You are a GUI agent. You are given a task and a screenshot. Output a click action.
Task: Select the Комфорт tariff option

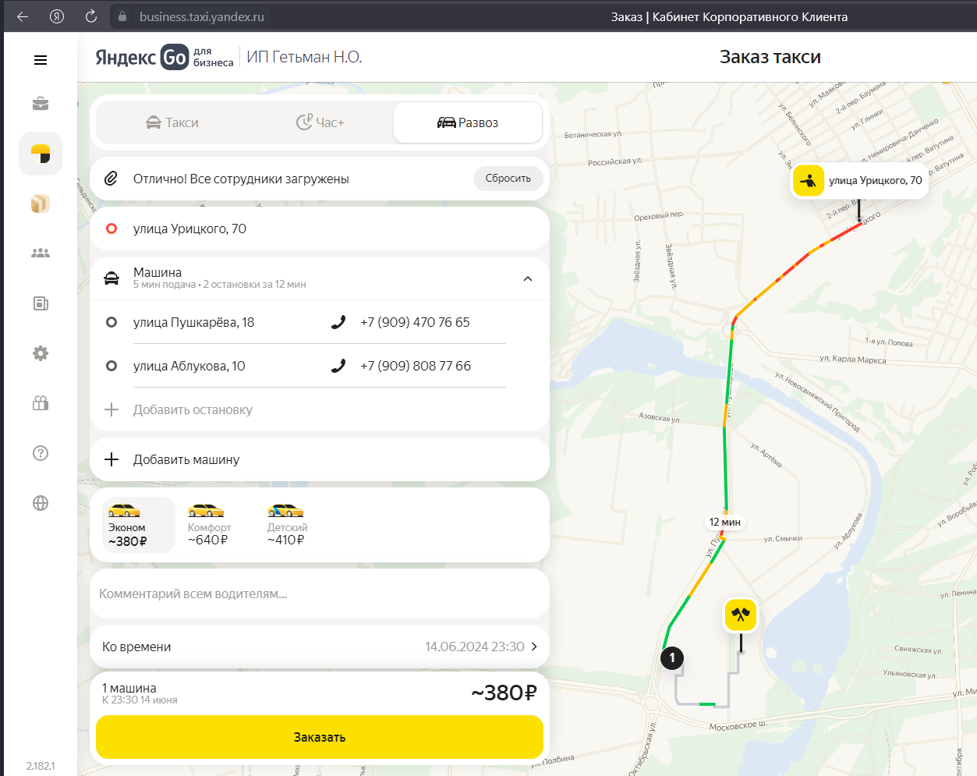point(208,525)
